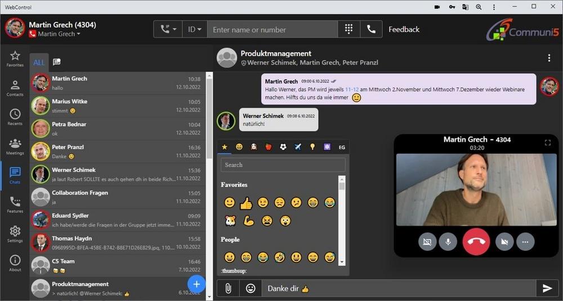Open the dial pad keypad
Image resolution: width=563 pixels, height=301 pixels.
click(349, 29)
